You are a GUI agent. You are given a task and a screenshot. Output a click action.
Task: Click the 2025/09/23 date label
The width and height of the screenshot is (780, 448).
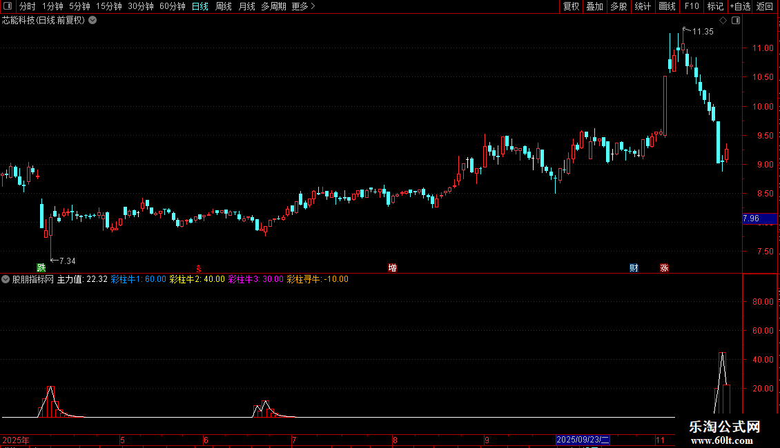point(583,440)
